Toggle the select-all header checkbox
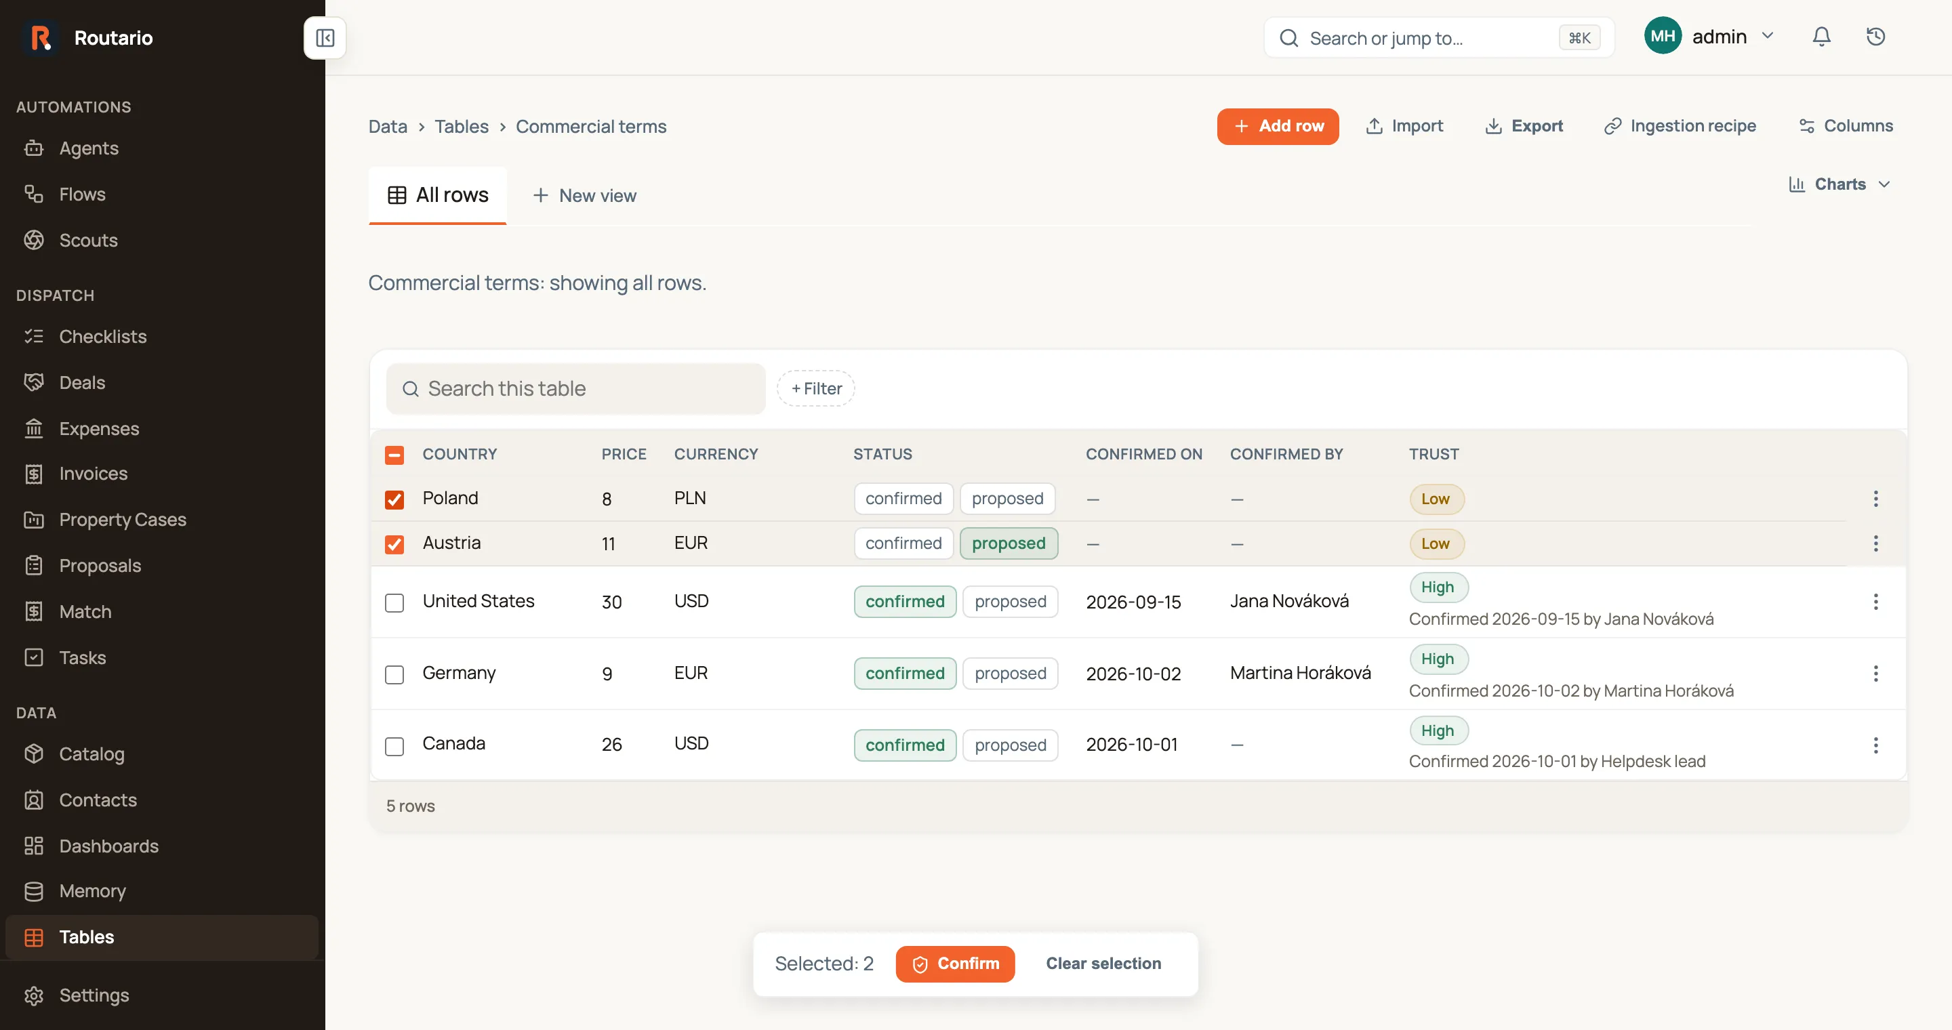 pos(394,455)
